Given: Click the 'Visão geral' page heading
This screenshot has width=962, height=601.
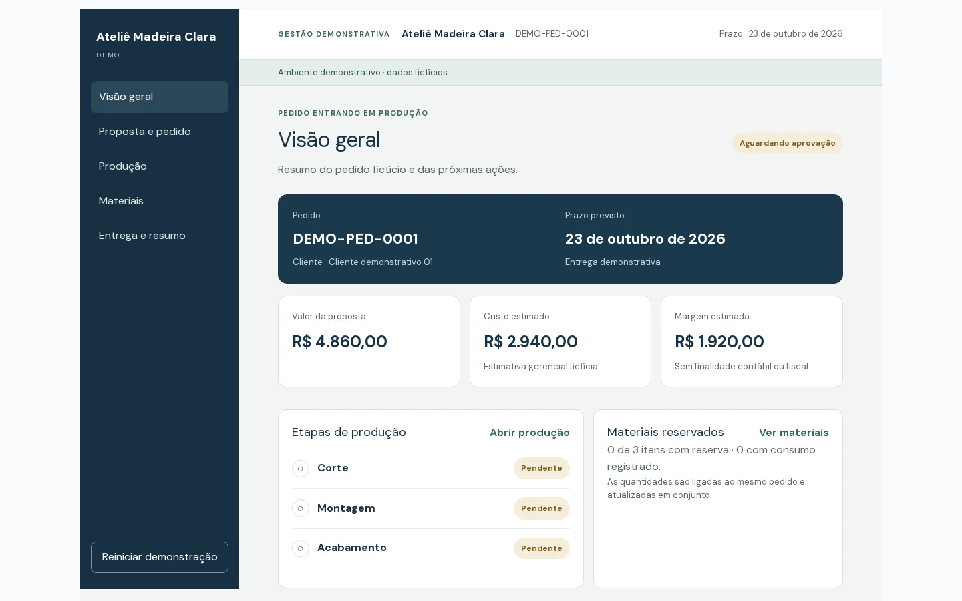Looking at the screenshot, I should pos(329,140).
